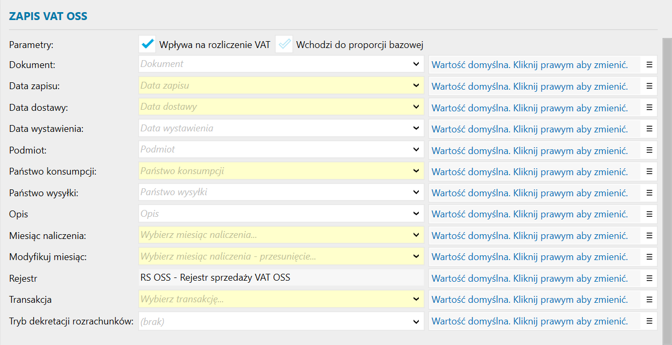Click 'Wartość domyślna' link in Państwo konsumpcji row
Image resolution: width=672 pixels, height=345 pixels.
(530, 172)
